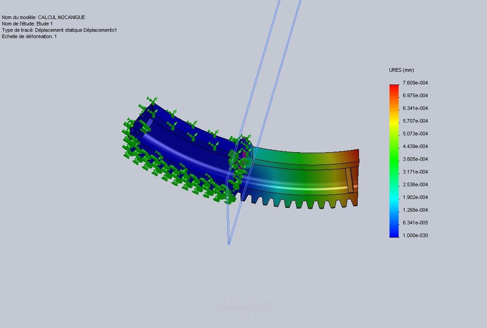Click the URES (mm) legend title

coord(401,70)
